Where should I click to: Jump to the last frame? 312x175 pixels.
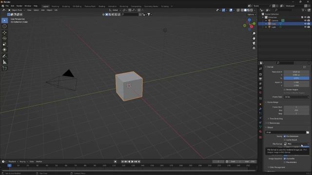(139, 162)
